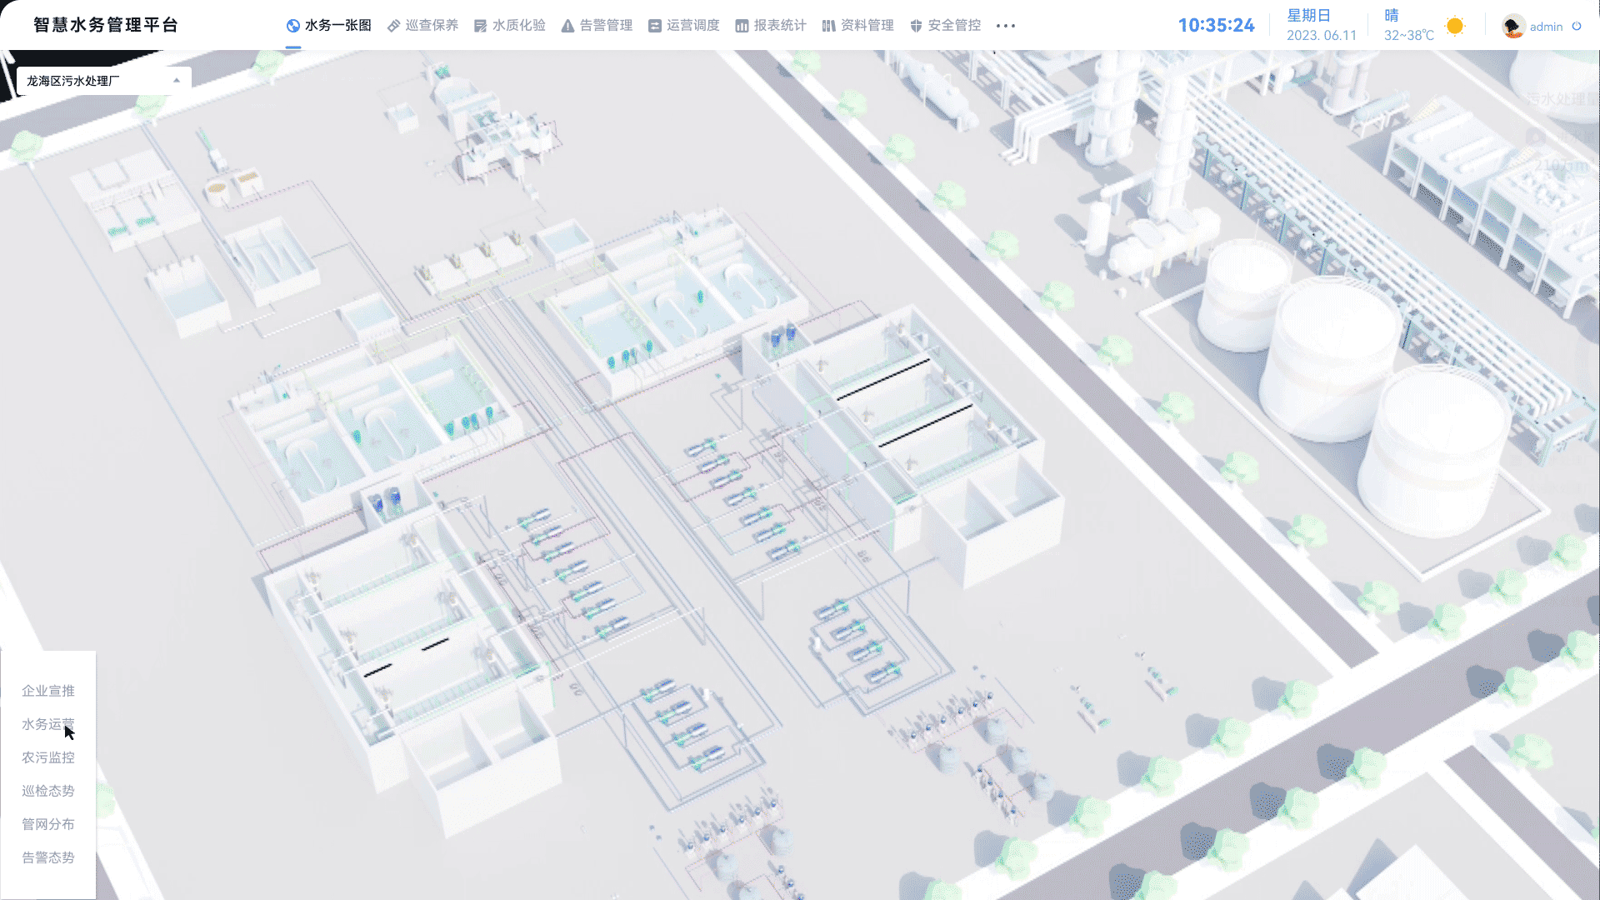This screenshot has width=1600, height=900.
Task: Click the power logout icon beside admin
Action: [1577, 26]
